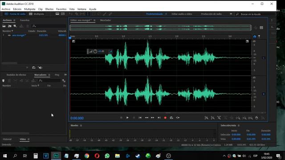
Task: Click the Fast Forward transport button
Action: pyautogui.click(x=152, y=118)
